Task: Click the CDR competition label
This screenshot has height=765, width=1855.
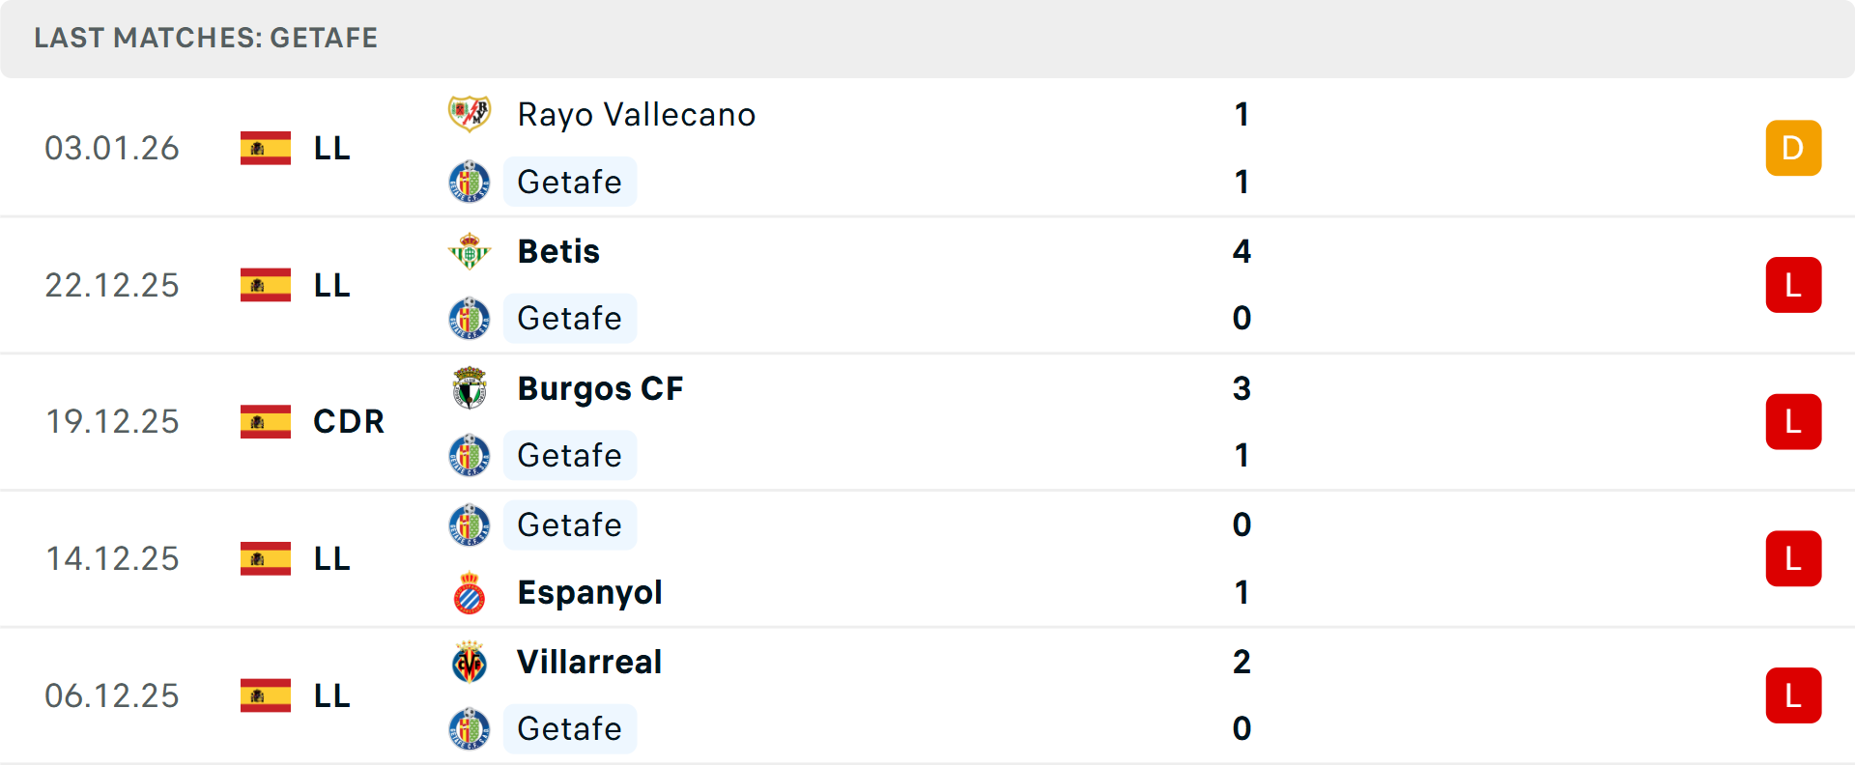Action: click(349, 422)
